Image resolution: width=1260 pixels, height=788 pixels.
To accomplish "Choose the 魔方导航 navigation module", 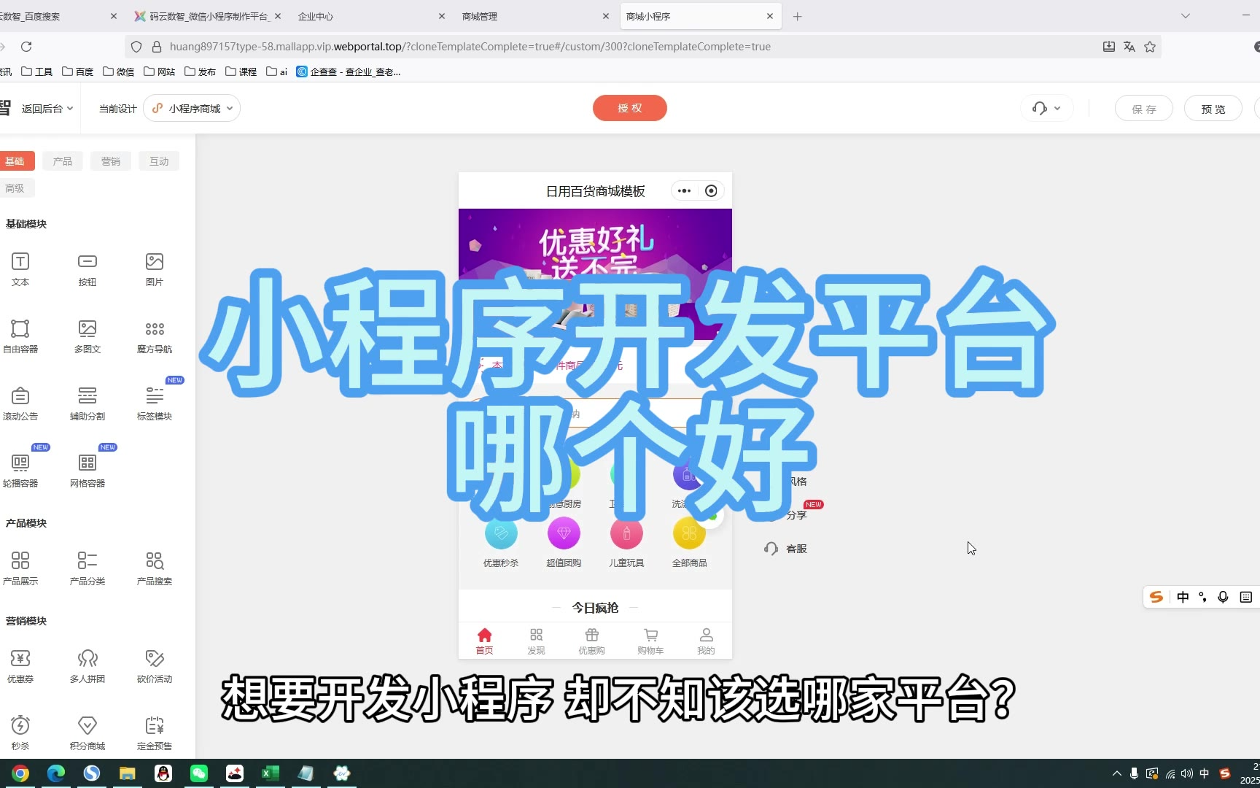I will [155, 329].
